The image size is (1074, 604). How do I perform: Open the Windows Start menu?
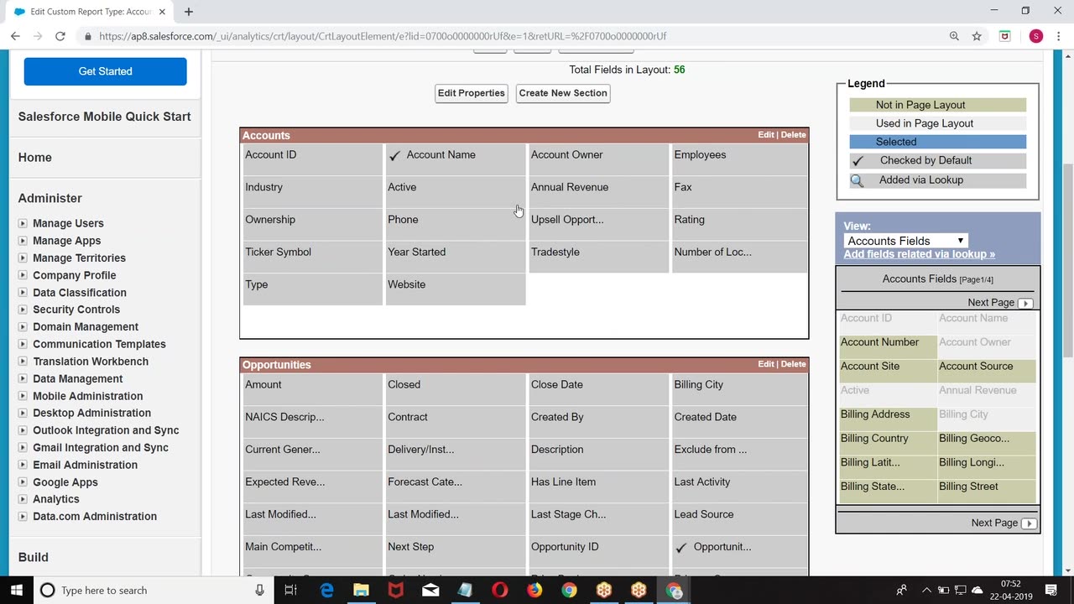17,591
